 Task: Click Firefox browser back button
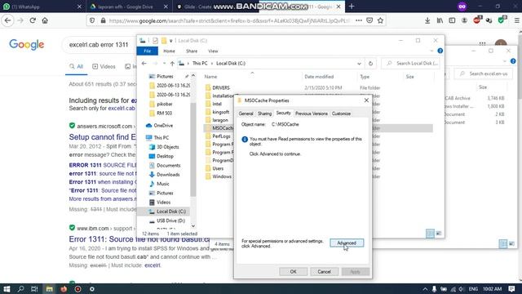tap(8, 20)
